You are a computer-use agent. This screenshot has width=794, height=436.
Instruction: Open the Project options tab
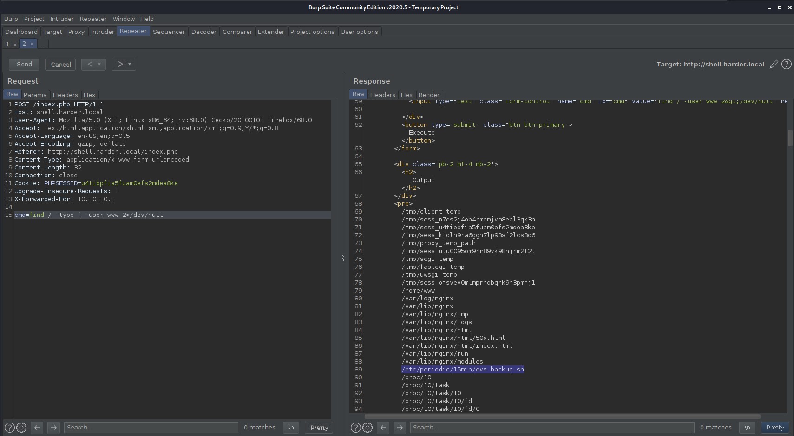pyautogui.click(x=312, y=32)
